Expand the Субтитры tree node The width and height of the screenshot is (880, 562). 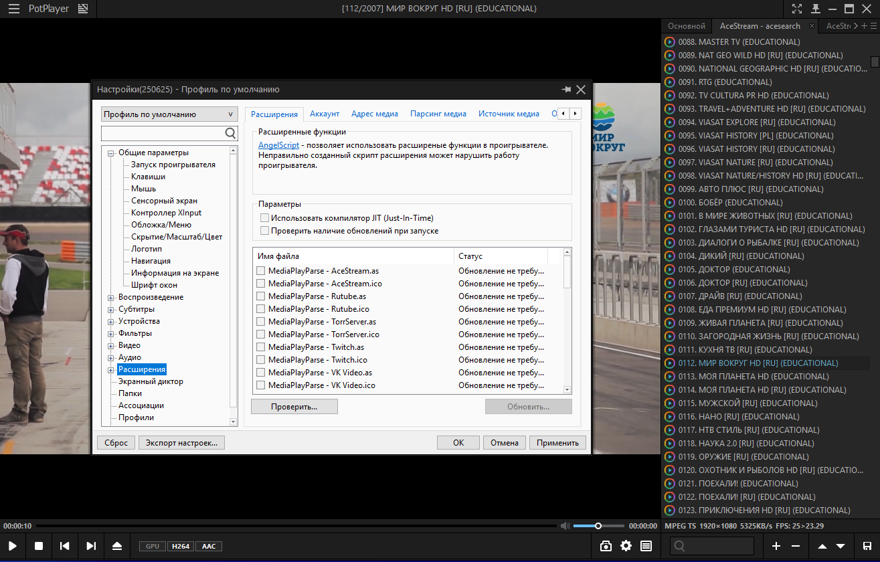click(x=111, y=309)
